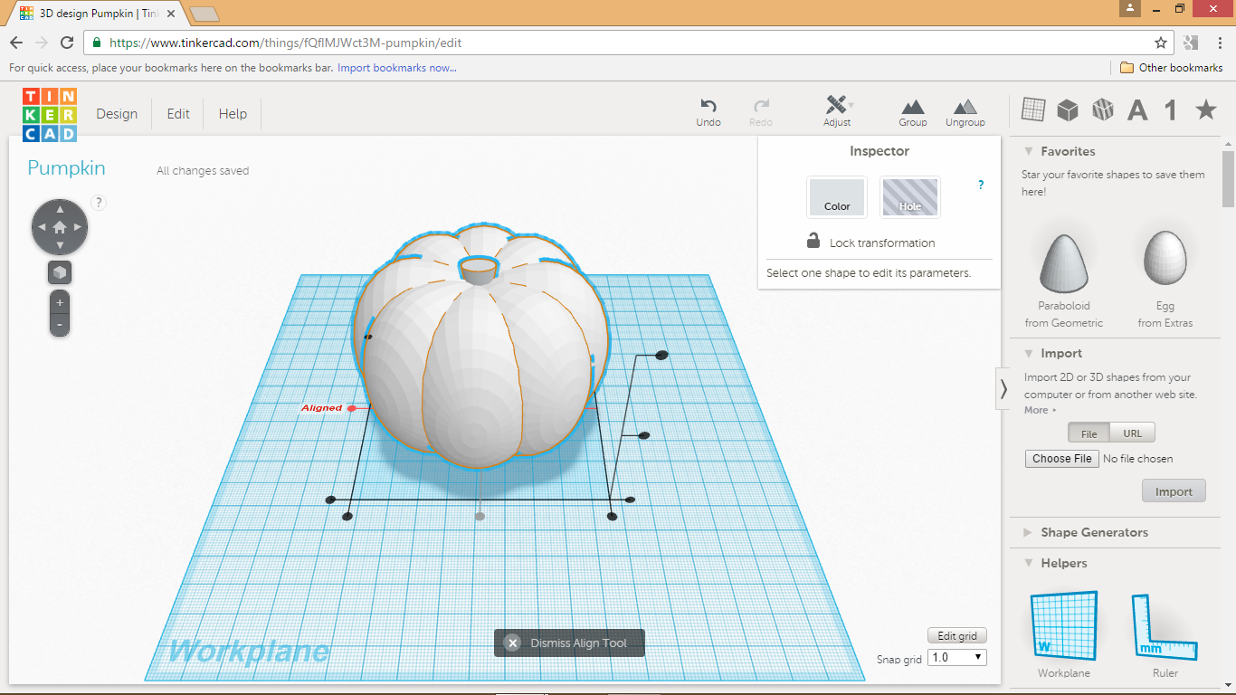This screenshot has height=695, width=1236.
Task: Toggle the Hole option in the Inspector
Action: [909, 196]
